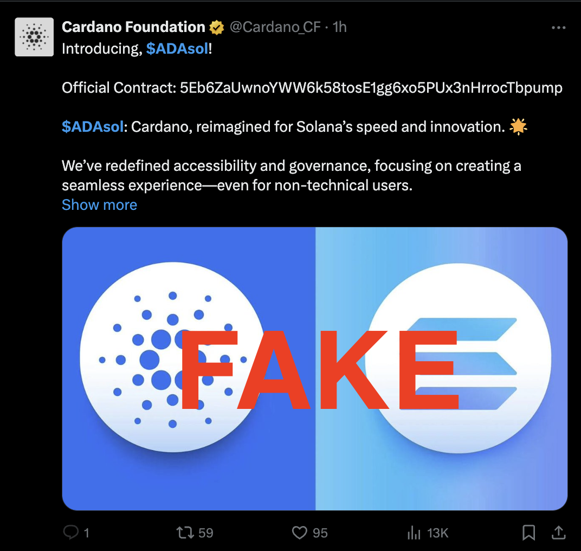Image resolution: width=581 pixels, height=551 pixels.
Task: Expand the post with Show more
Action: 99,205
